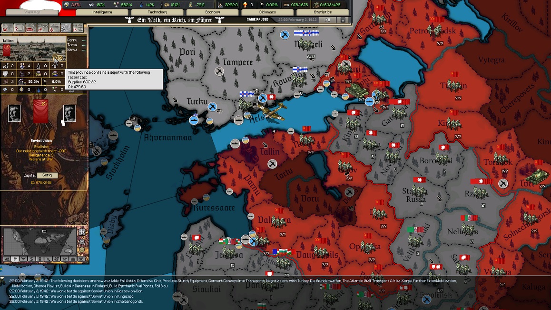
Task: Open the Economy screen
Action: point(212,12)
